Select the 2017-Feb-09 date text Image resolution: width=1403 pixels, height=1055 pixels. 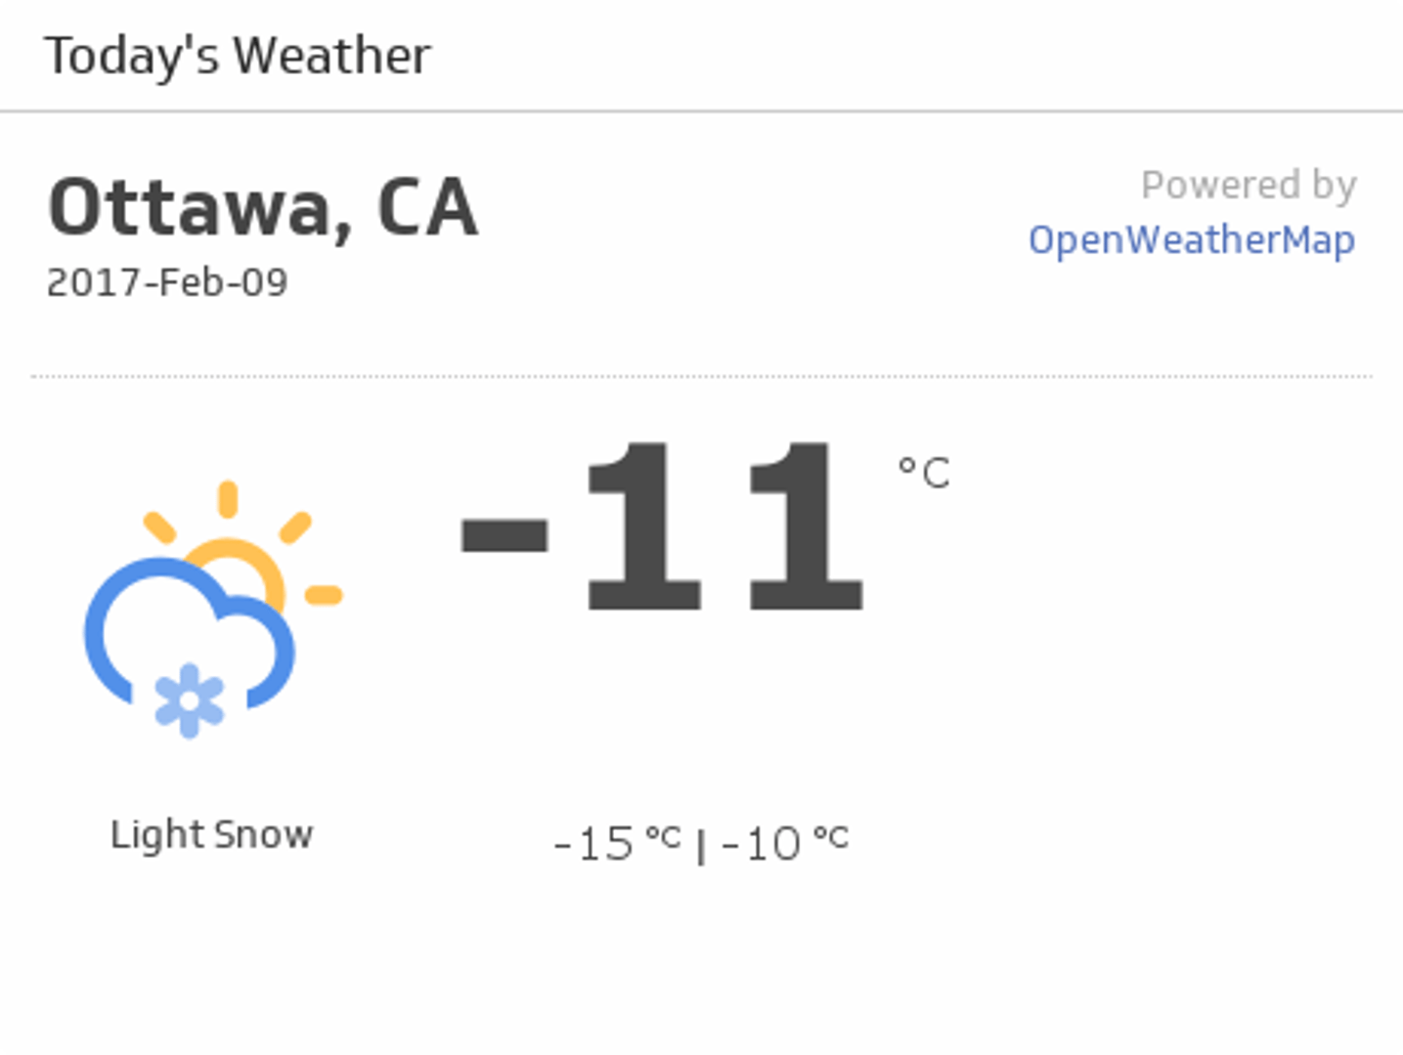167,283
